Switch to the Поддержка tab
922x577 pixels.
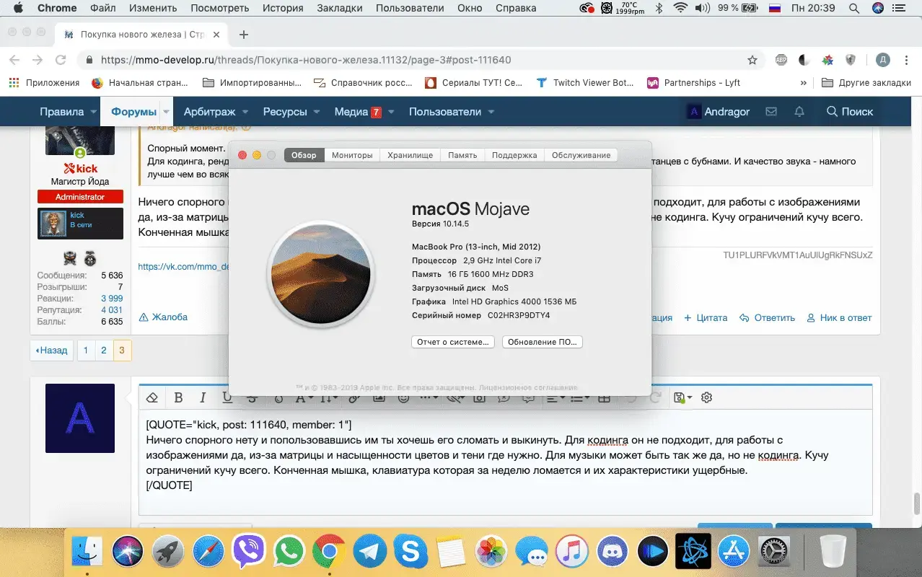514,155
